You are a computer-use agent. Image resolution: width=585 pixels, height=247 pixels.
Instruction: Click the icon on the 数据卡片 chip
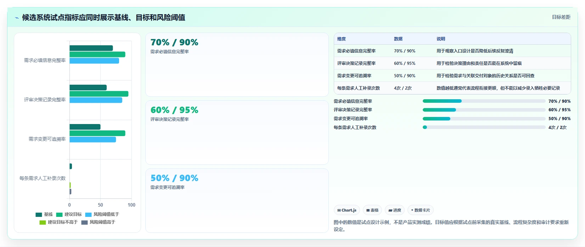tap(412, 210)
